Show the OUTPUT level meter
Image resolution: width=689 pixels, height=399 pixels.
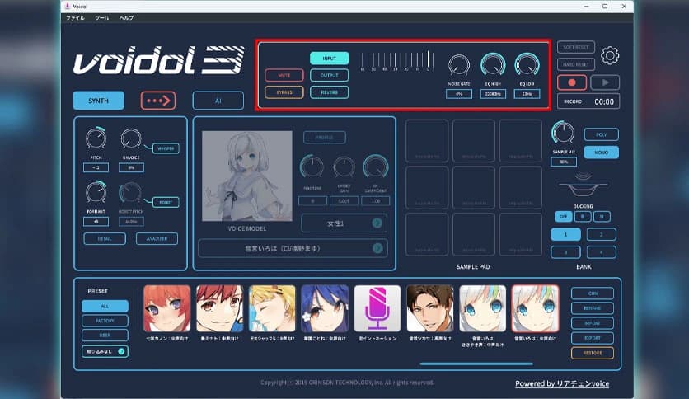coord(329,76)
